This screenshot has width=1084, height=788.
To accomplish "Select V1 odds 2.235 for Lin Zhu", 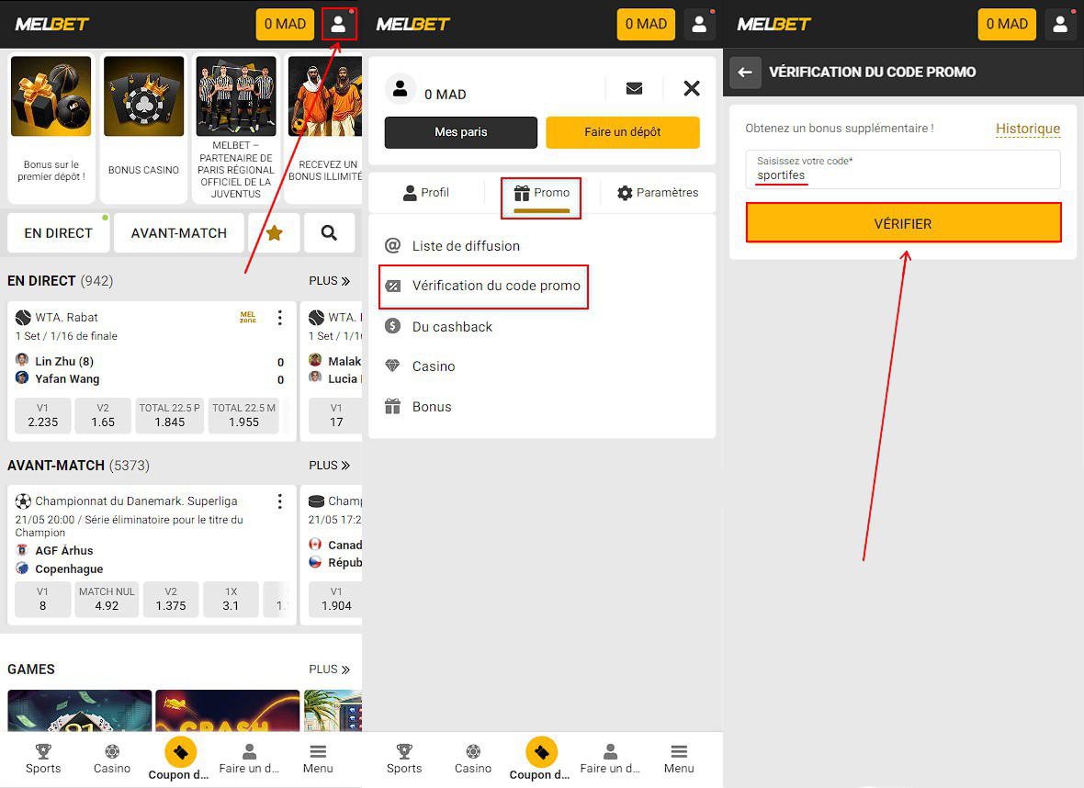I will [x=43, y=415].
